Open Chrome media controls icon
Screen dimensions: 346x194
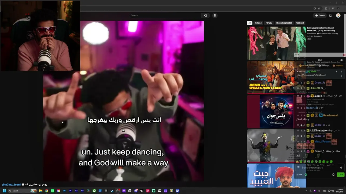point(333,9)
